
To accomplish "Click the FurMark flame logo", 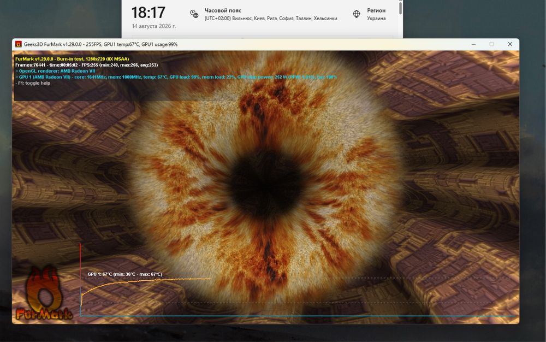I will point(44,293).
